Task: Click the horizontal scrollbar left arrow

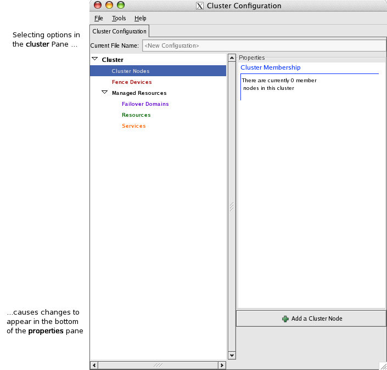Action: 94,365
